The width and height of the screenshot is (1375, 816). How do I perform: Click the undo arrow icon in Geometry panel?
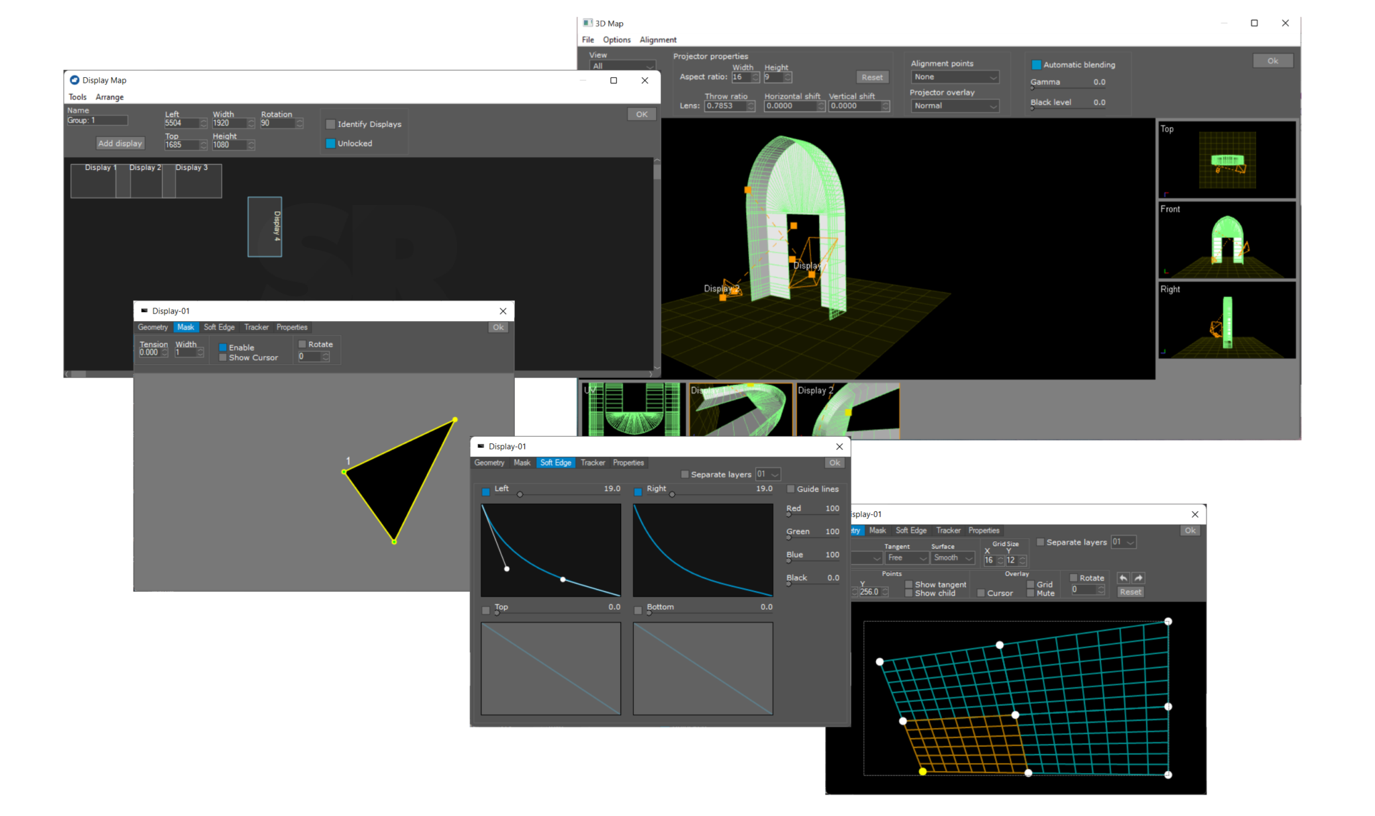1123,578
